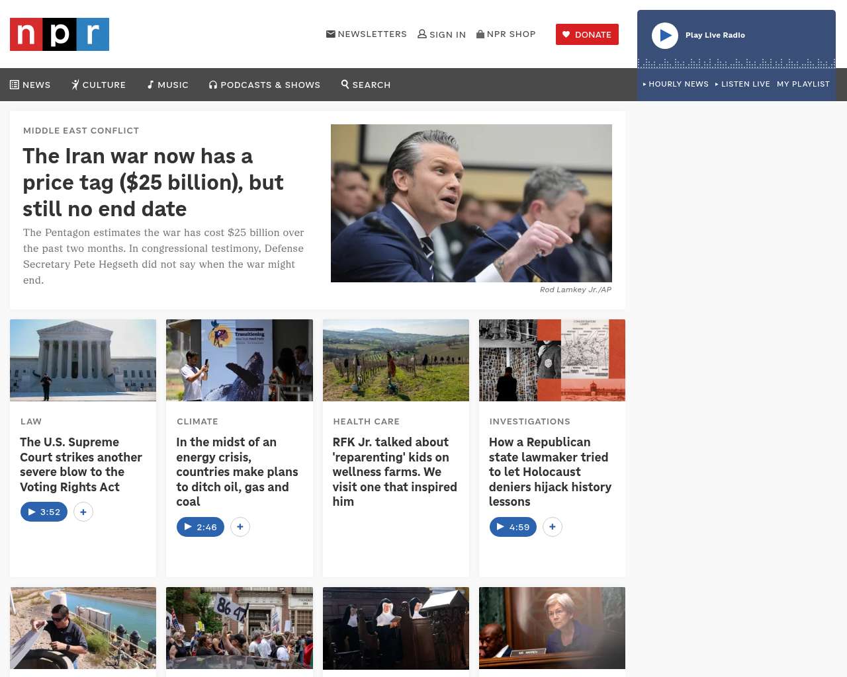Visit the NPR Shop

(506, 34)
